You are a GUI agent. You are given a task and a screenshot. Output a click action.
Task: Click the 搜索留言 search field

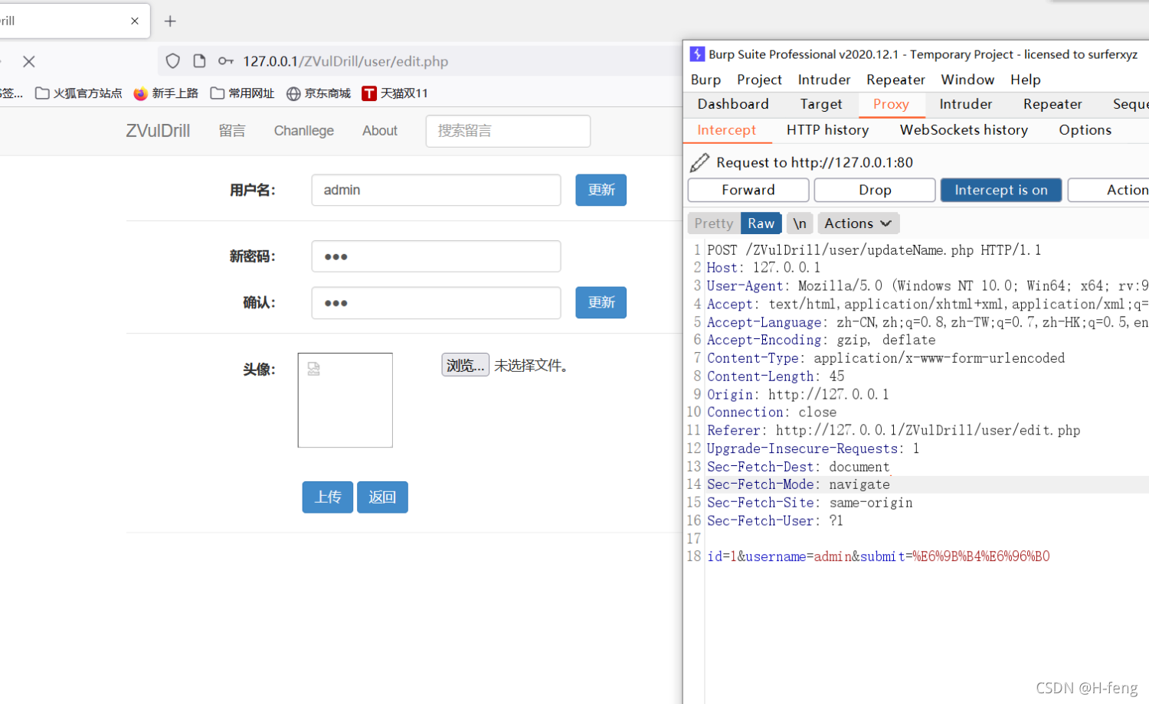[x=508, y=131]
